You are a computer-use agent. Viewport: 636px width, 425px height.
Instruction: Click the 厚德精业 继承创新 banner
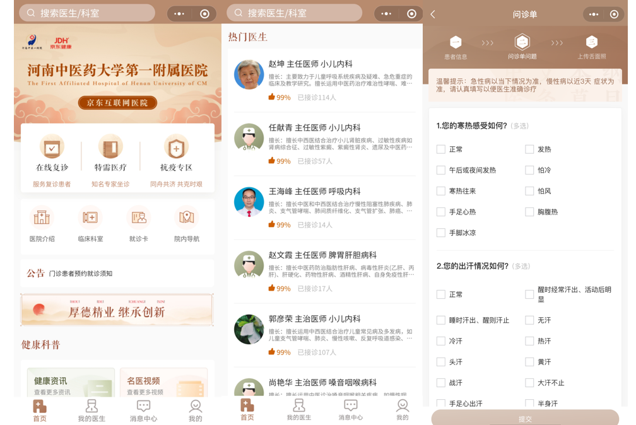(117, 310)
